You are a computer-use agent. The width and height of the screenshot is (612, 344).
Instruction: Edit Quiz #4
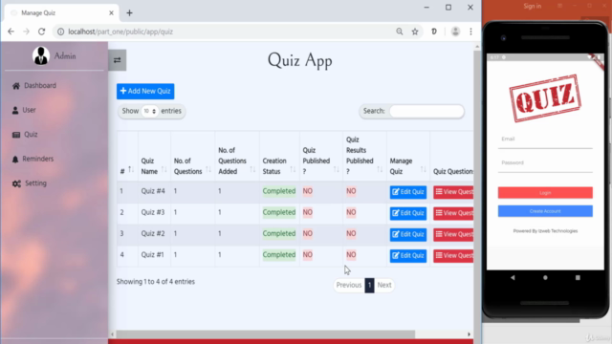tap(408, 192)
